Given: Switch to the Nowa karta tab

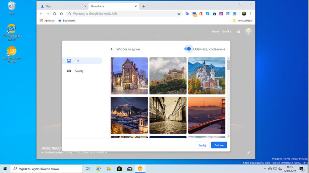Looking at the screenshot, I should [x=113, y=6].
